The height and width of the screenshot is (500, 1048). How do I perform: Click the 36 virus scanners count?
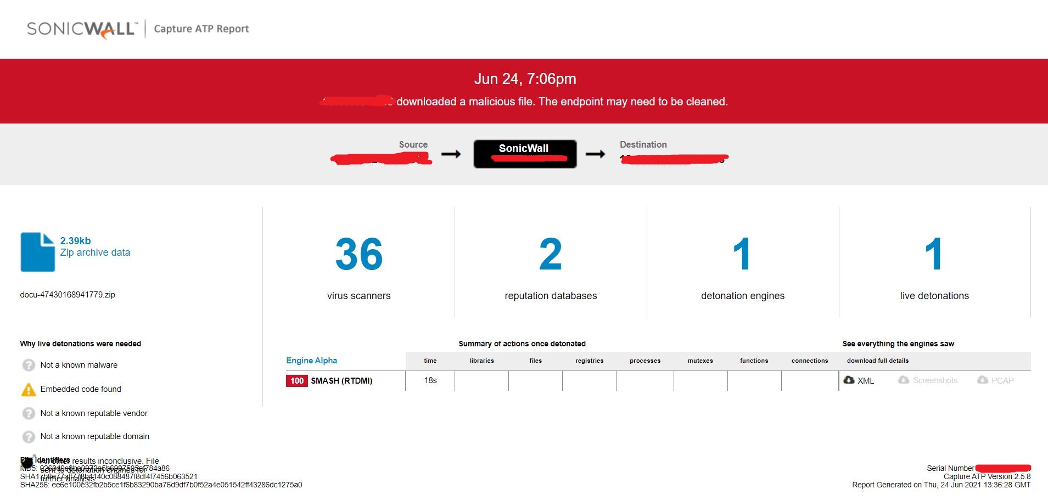click(359, 254)
